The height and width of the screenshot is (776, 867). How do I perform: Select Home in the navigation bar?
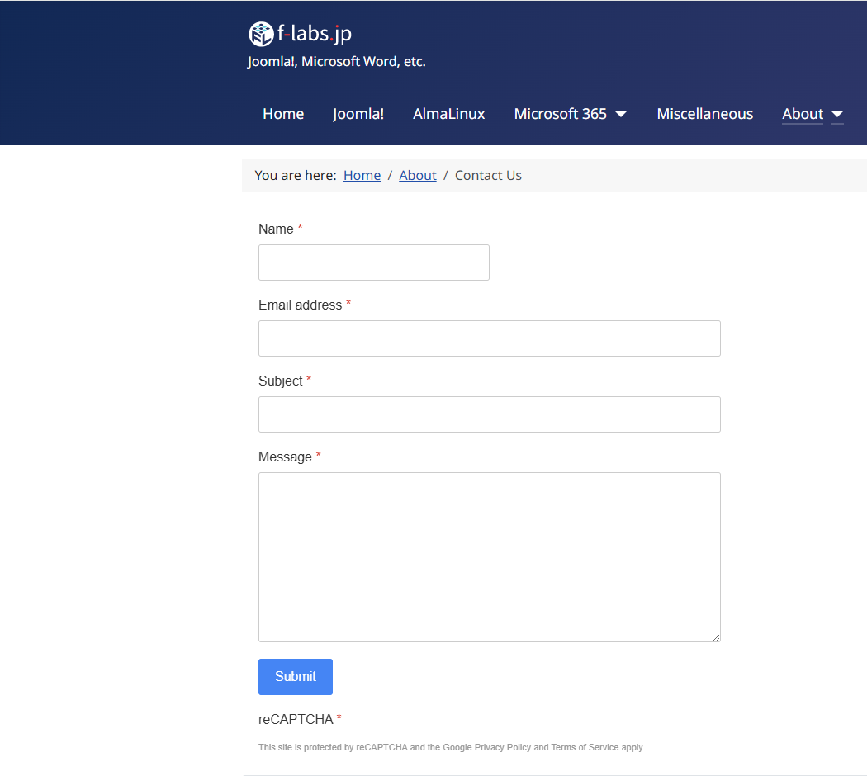coord(283,114)
